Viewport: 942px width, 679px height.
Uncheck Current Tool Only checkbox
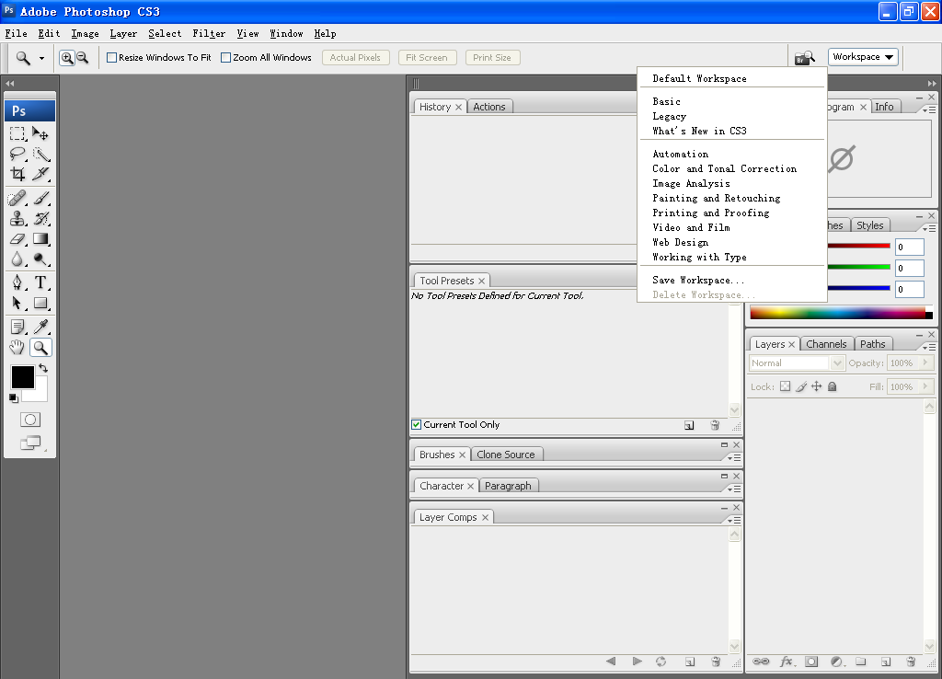tap(417, 425)
